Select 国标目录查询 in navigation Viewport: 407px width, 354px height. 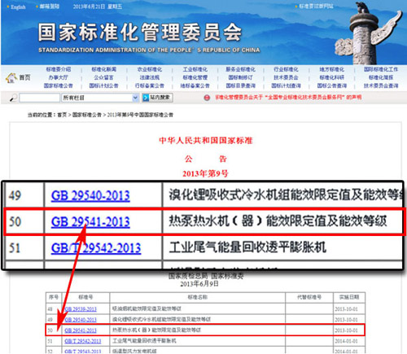tap(240, 85)
